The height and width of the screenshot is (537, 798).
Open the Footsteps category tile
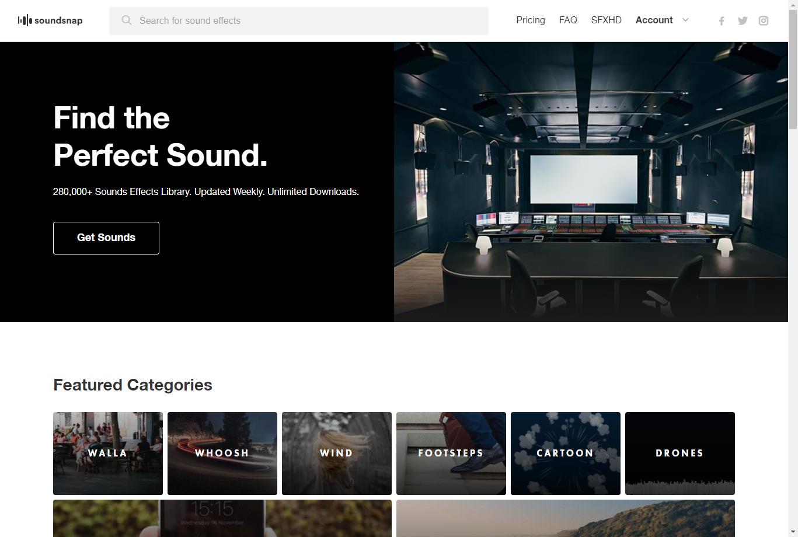[451, 453]
